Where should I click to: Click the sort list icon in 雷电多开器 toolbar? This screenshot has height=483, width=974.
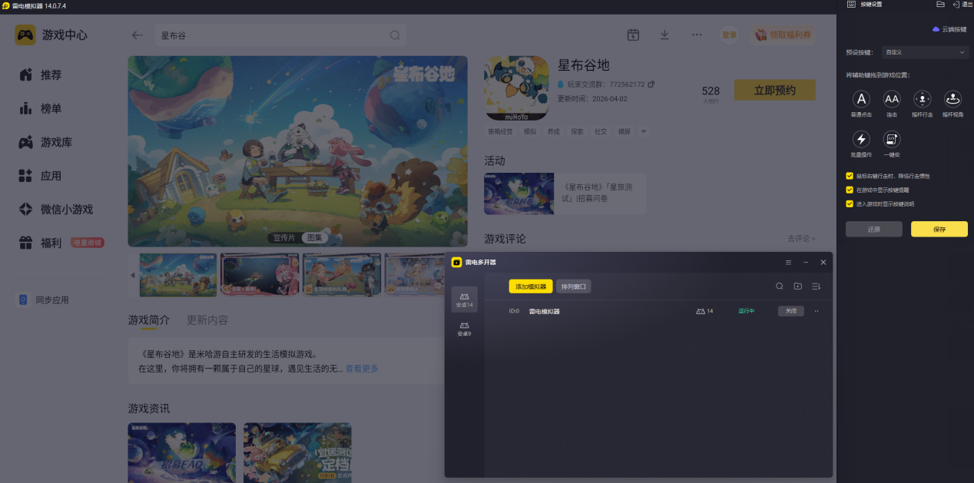(x=817, y=286)
